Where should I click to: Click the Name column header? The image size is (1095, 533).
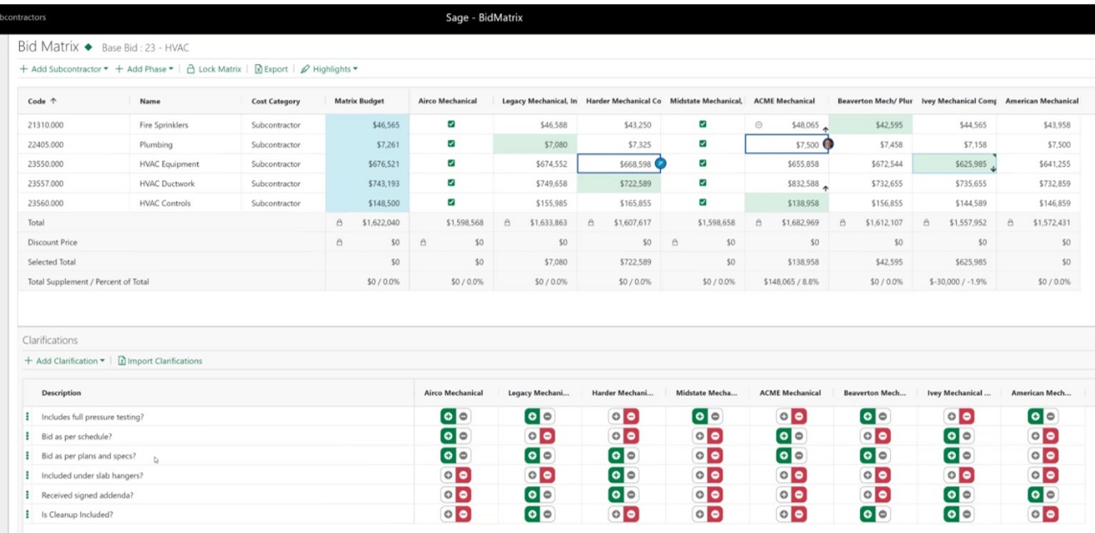tap(150, 101)
